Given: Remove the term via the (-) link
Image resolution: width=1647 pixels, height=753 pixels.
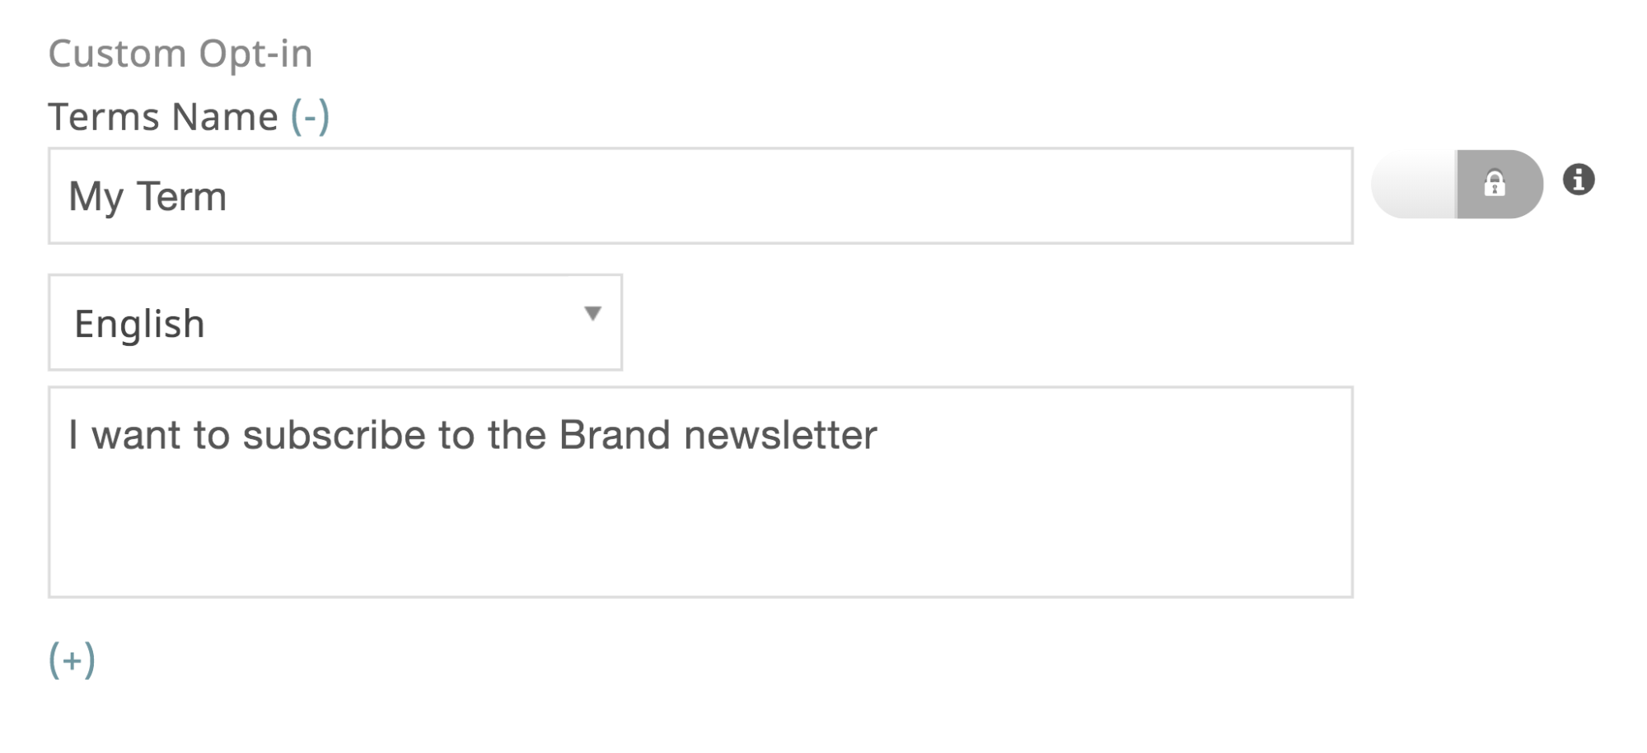Looking at the screenshot, I should 310,116.
